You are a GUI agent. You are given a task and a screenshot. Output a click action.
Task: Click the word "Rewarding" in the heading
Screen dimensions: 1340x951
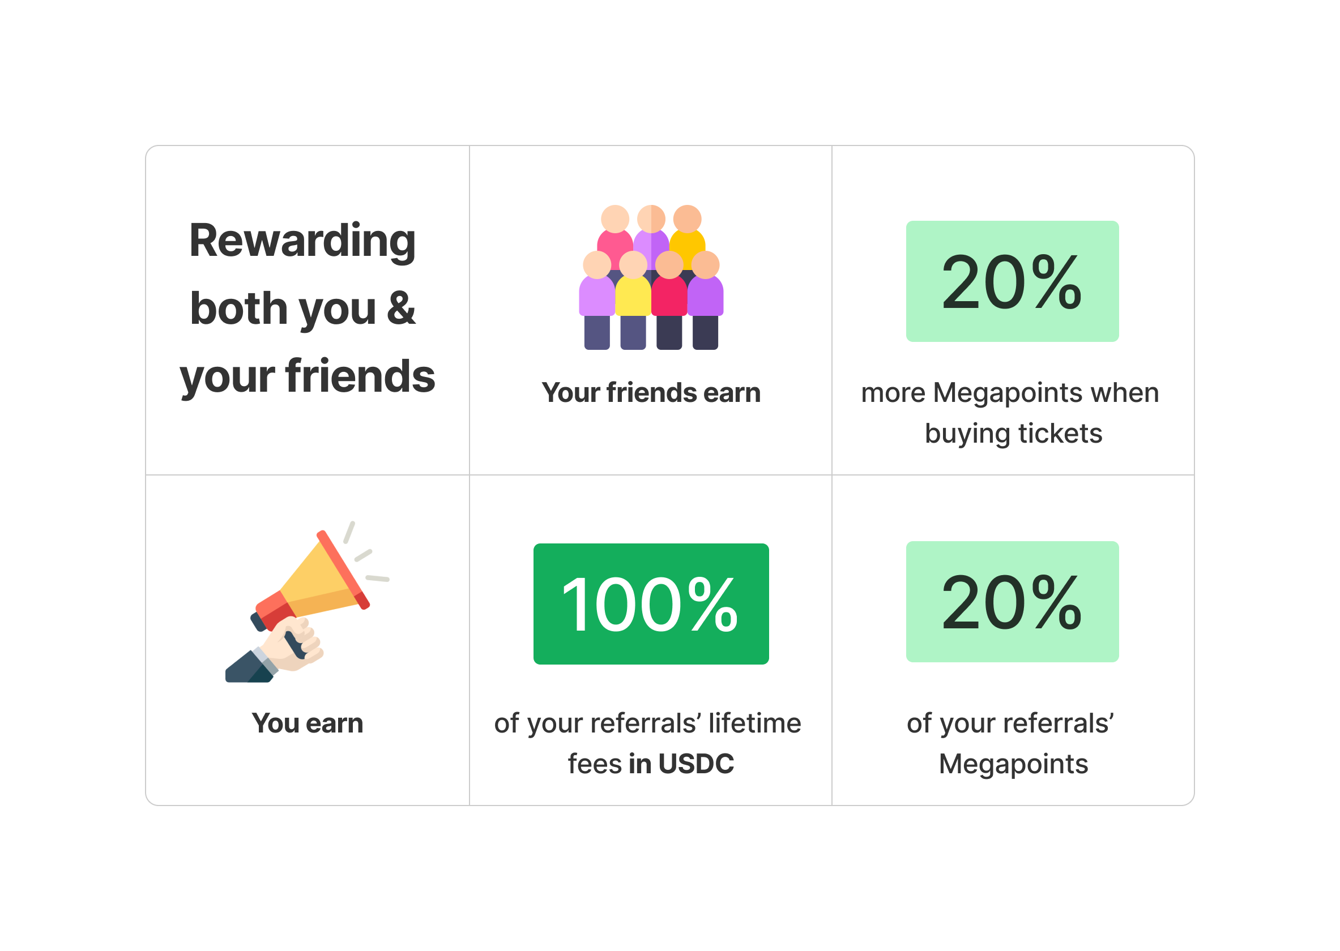[302, 240]
